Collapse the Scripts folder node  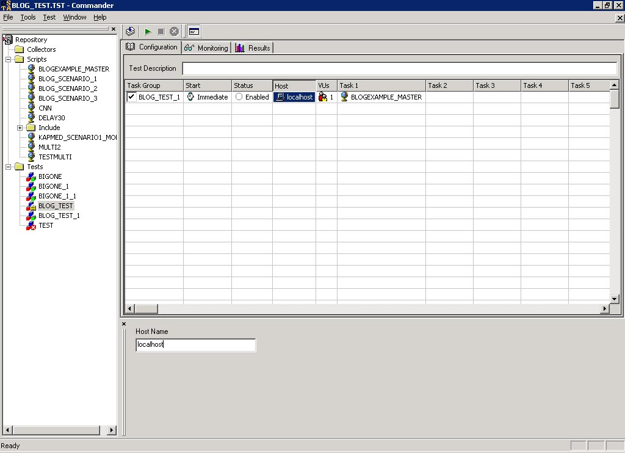coord(8,59)
